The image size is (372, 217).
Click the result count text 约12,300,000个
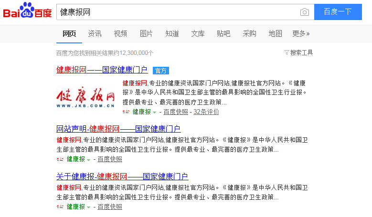tap(133, 53)
